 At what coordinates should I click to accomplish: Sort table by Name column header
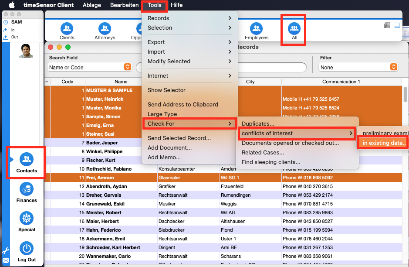pos(121,82)
